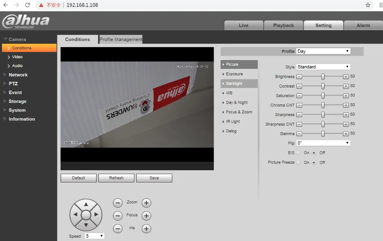Switch to the Playback tab
The height and width of the screenshot is (241, 383).
tap(283, 25)
